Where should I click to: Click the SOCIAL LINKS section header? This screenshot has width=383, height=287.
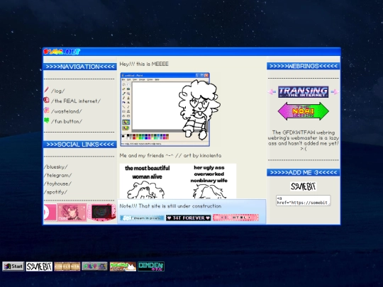click(80, 145)
